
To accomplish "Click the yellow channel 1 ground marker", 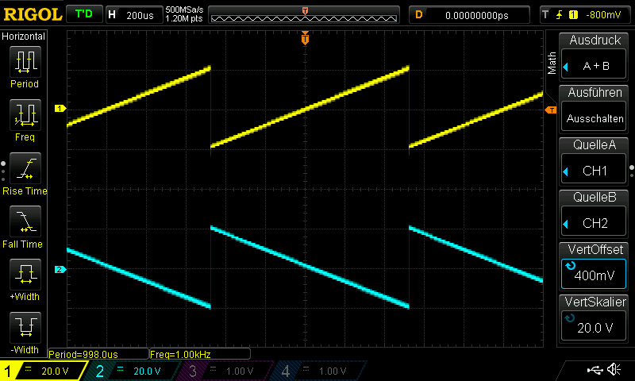I will [60, 109].
